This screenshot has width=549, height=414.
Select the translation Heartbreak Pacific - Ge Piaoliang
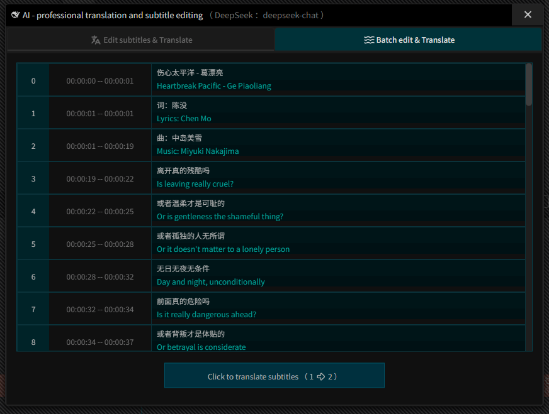(213, 85)
